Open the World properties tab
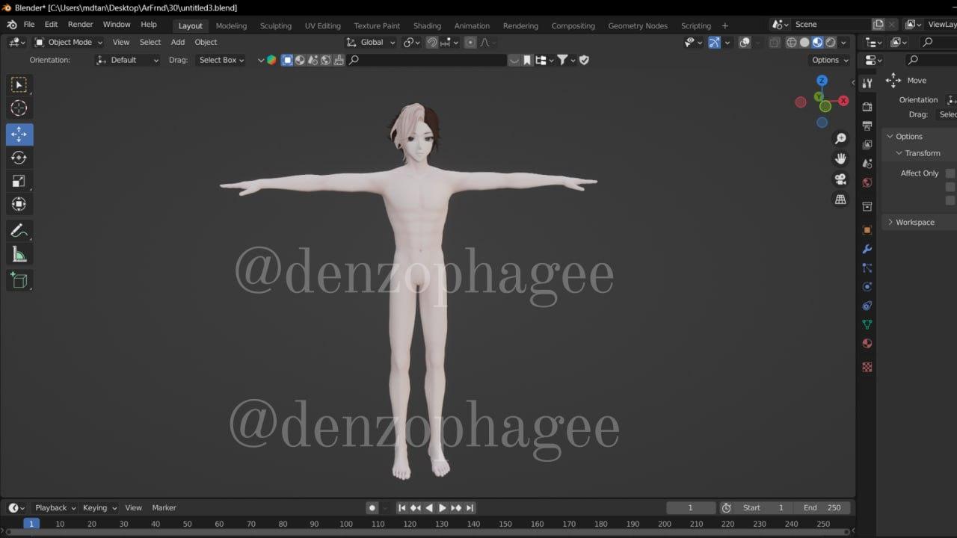 point(867,182)
